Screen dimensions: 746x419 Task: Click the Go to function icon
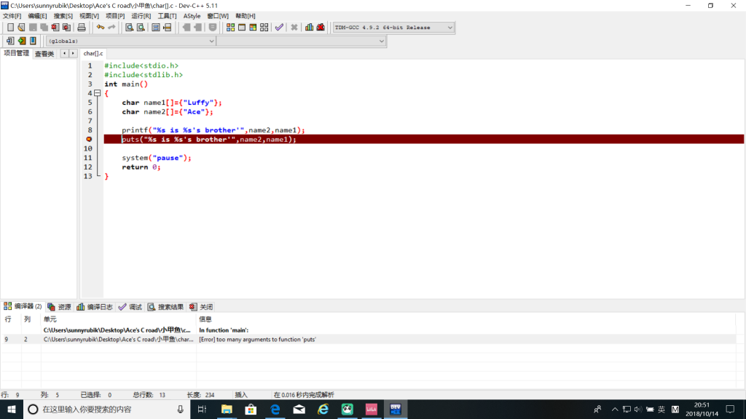(x=156, y=28)
